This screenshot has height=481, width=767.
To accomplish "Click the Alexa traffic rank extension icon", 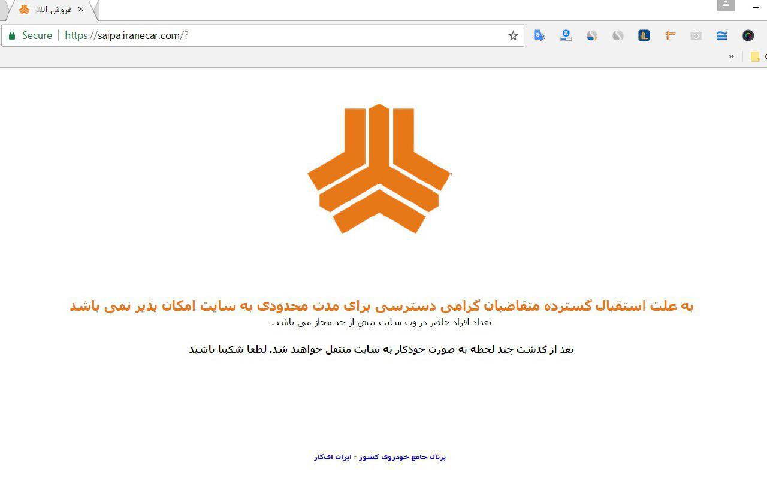I will tap(566, 35).
